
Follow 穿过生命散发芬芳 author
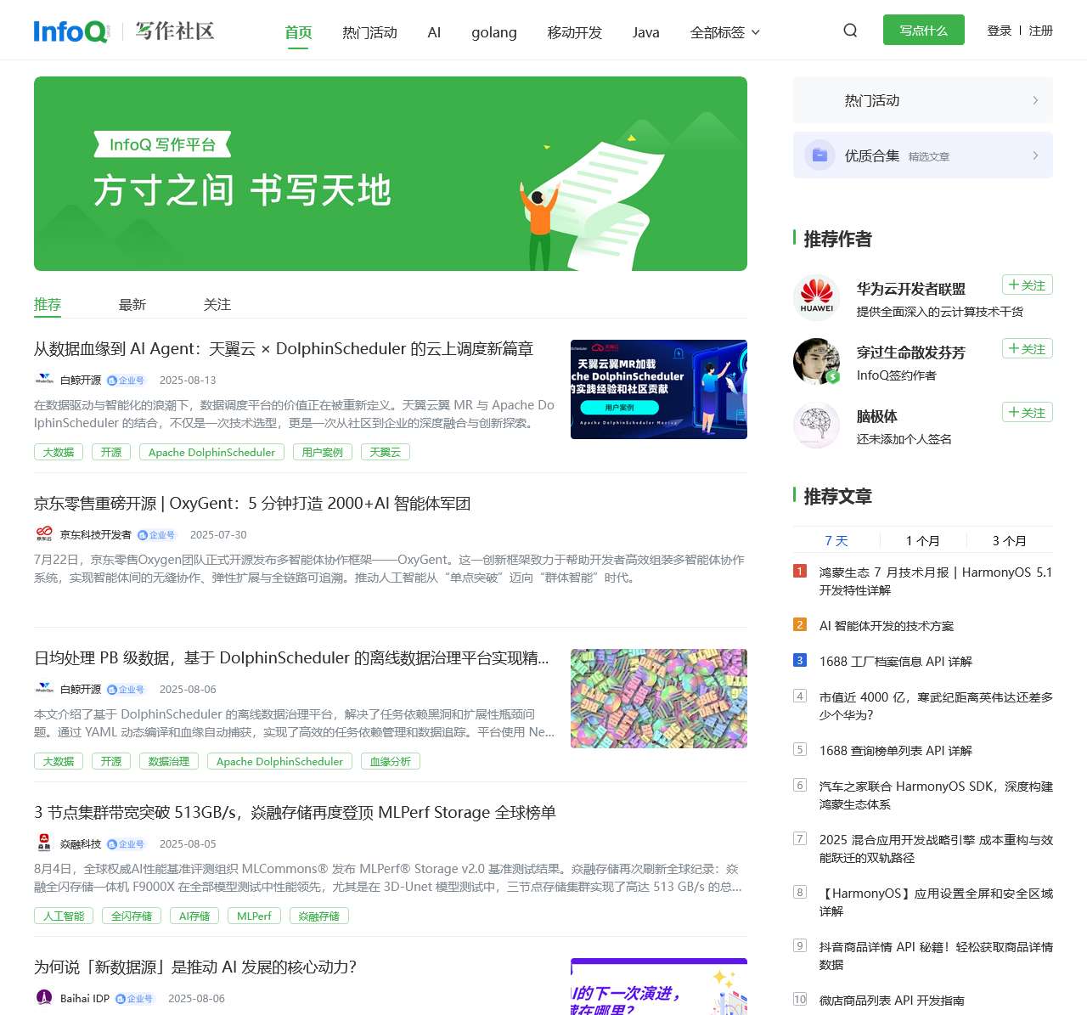pos(1027,348)
